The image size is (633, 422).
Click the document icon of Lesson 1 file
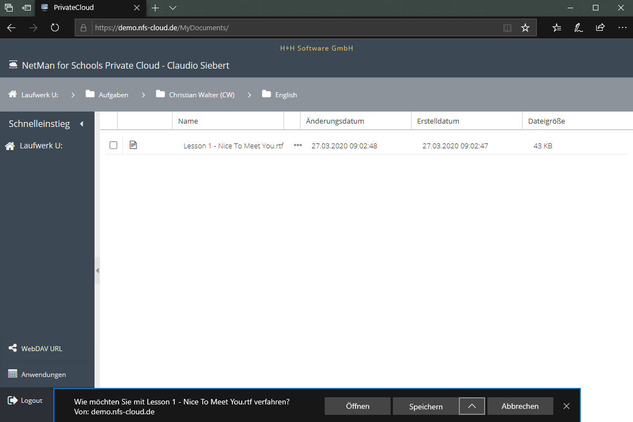pos(133,145)
